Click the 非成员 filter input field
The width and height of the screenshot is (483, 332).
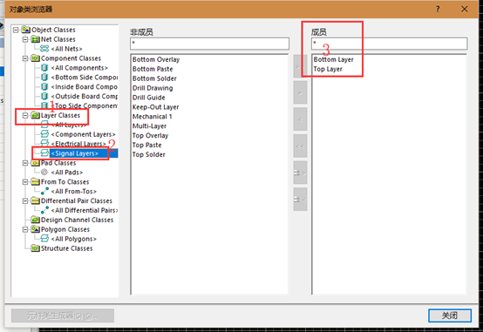point(209,44)
